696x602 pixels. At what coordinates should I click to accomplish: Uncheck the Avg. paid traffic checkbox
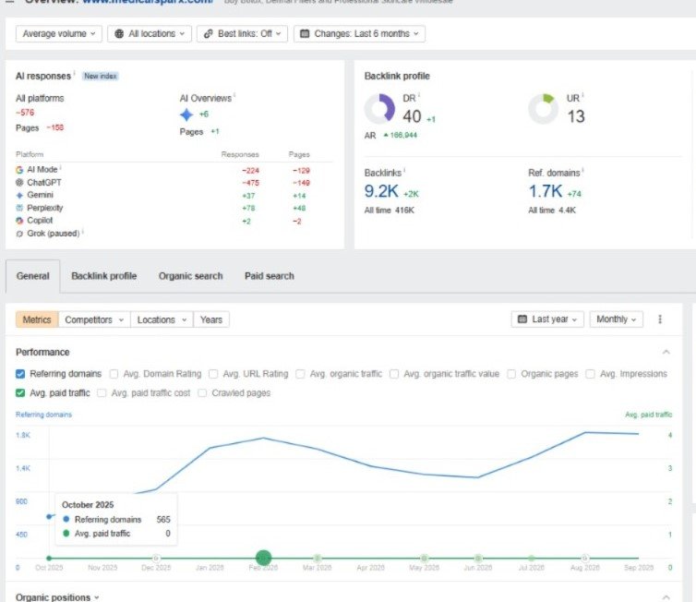pos(20,393)
